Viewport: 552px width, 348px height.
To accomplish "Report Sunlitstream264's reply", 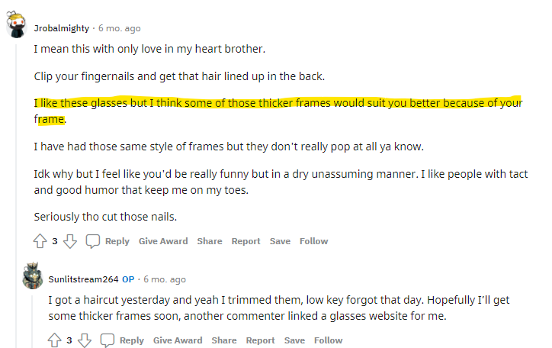I will click(x=261, y=340).
